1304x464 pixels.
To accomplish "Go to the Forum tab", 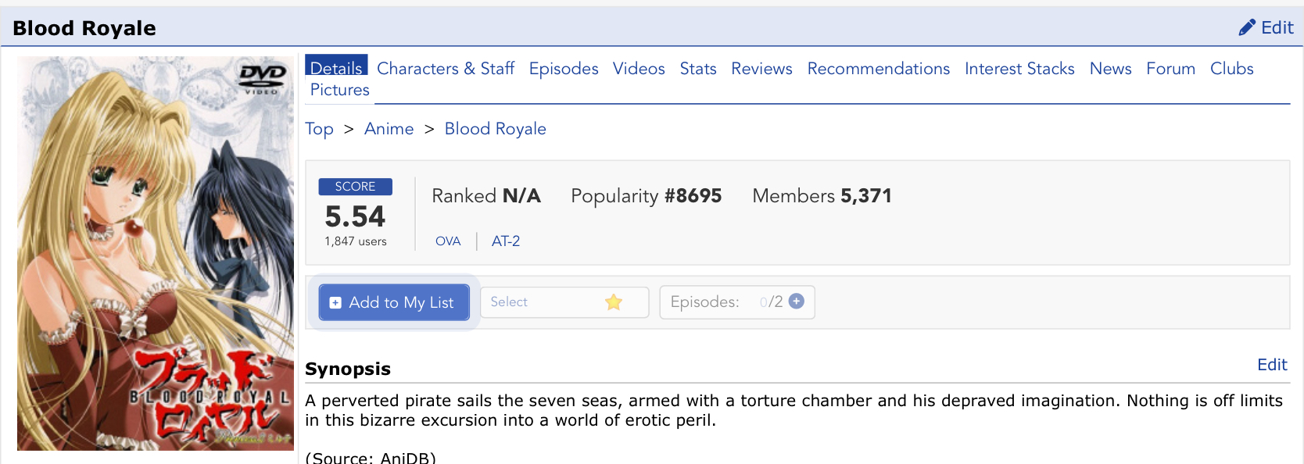I will click(x=1170, y=69).
